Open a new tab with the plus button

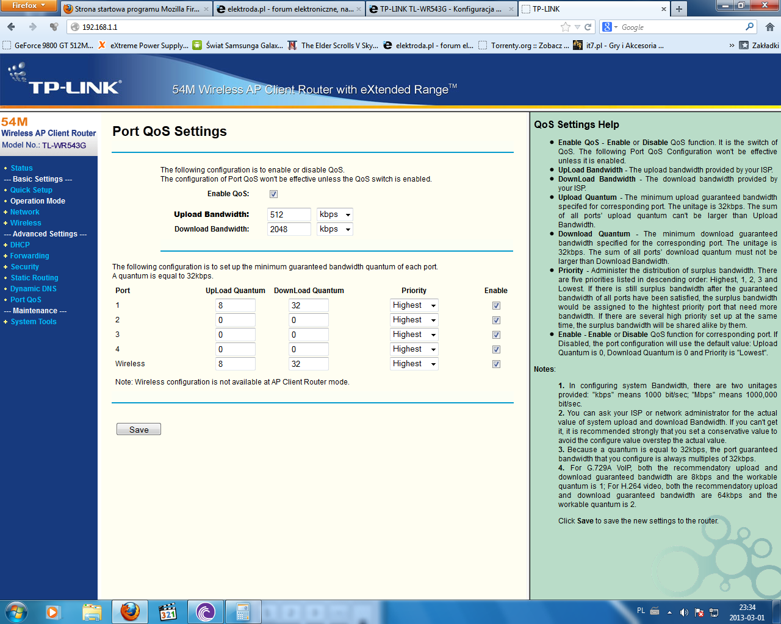coord(678,9)
